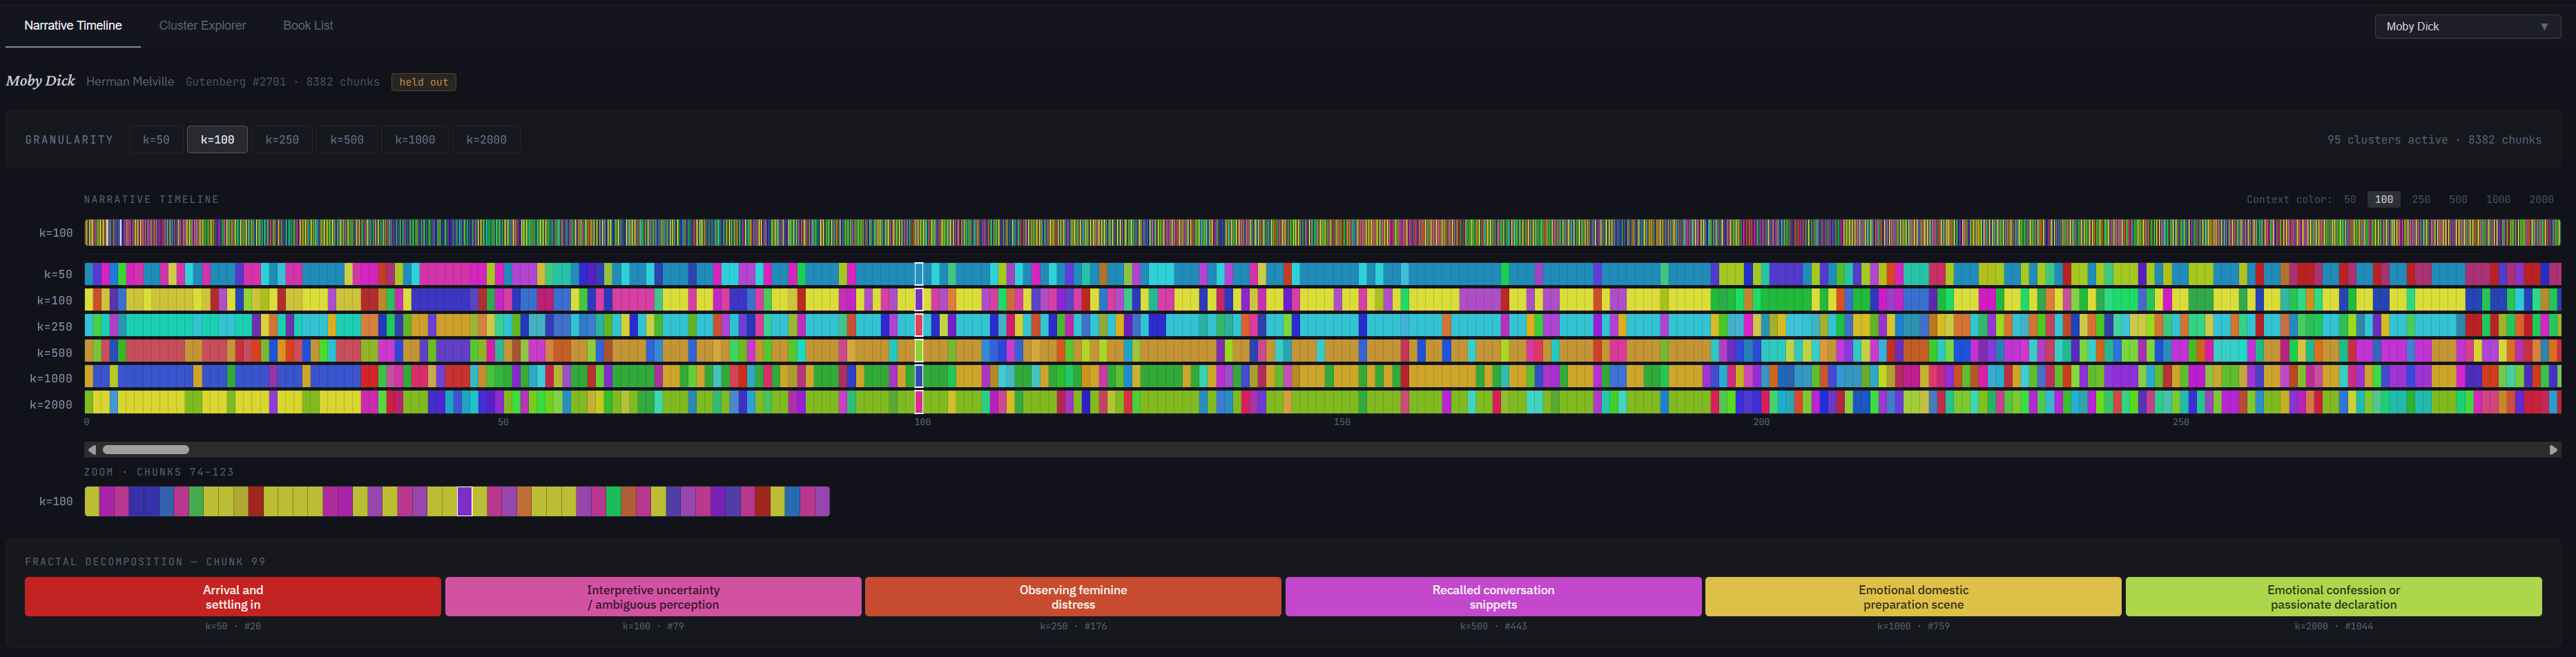Open the Moby Dick book selector dropdown
The image size is (2576, 657).
(x=2466, y=26)
